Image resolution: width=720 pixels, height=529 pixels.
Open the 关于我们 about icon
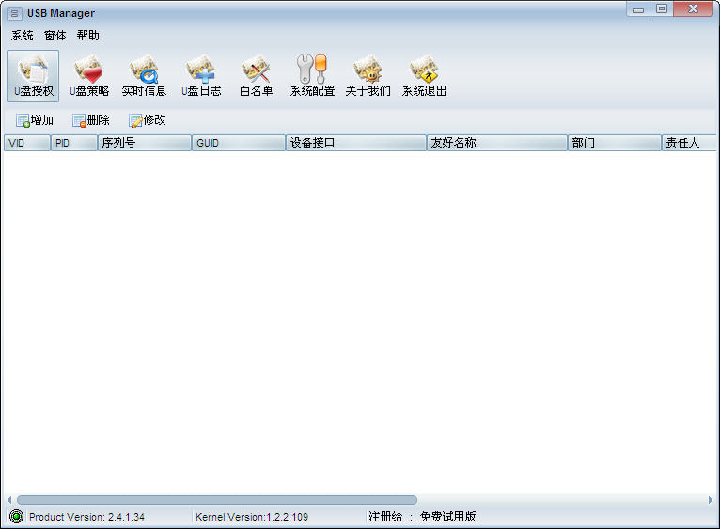point(368,75)
